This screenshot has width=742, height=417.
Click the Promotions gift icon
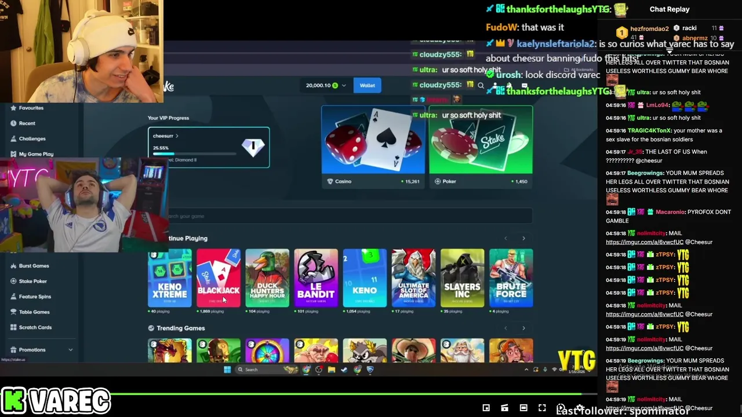13,350
